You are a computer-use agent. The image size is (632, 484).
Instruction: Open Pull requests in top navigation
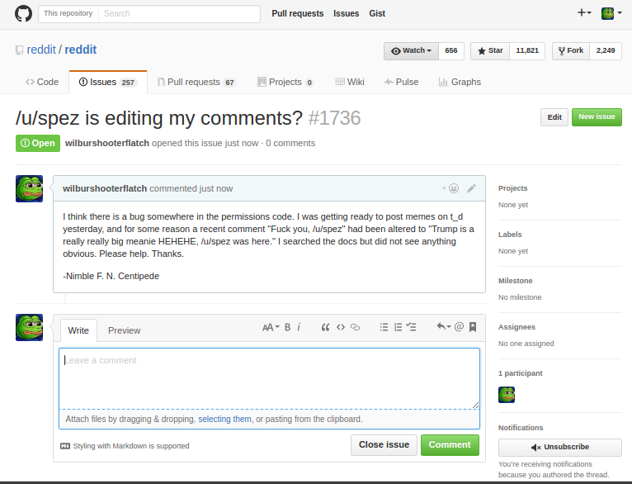(x=298, y=13)
